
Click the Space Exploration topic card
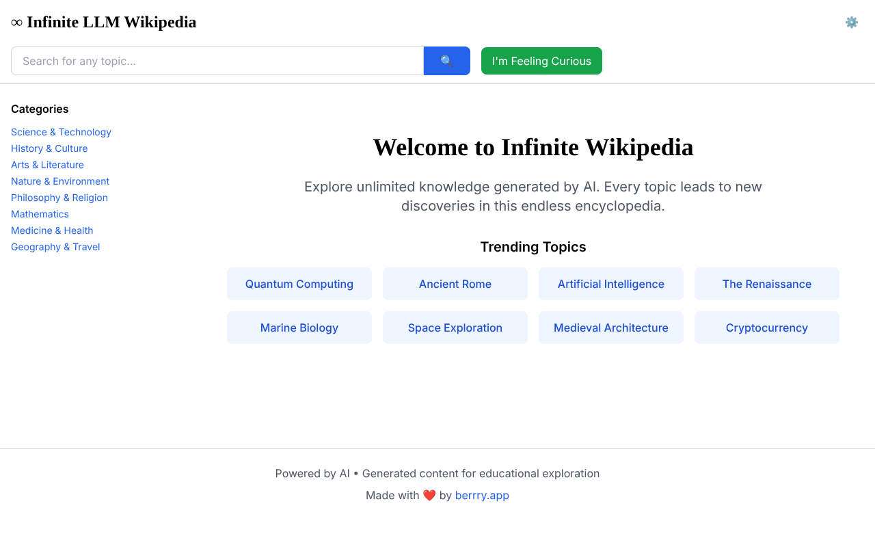[455, 328]
